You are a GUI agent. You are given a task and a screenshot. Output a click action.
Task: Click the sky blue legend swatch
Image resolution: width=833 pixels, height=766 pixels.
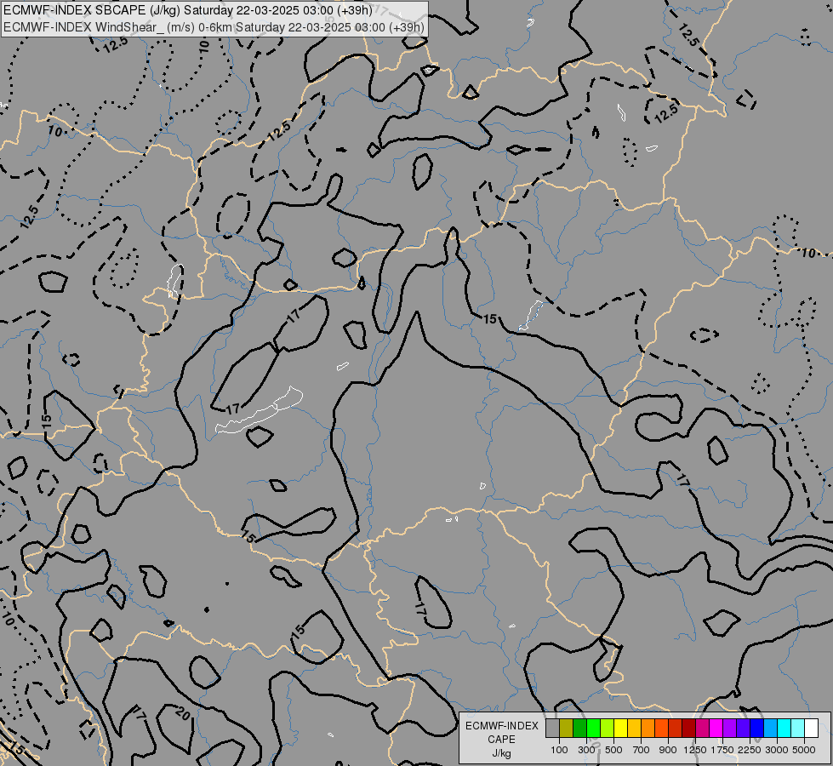click(x=771, y=729)
